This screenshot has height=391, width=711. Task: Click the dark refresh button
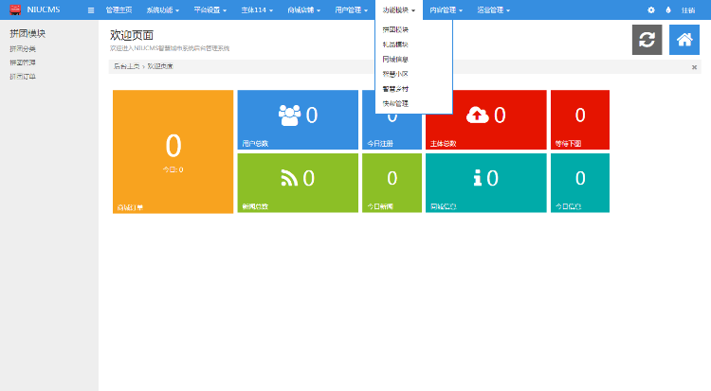(647, 40)
